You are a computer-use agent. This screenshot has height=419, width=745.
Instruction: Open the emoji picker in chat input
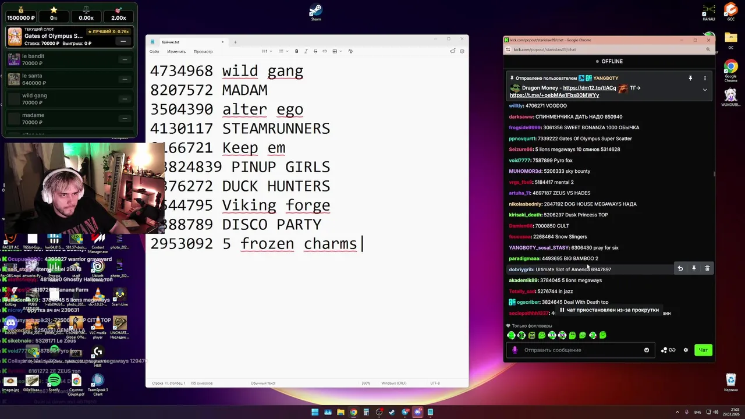coord(647,350)
